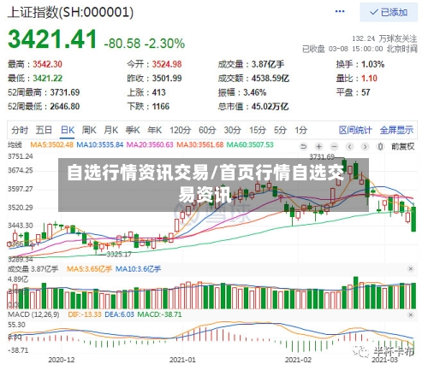Click the 总市值 value 45.02万亿
The image size is (428, 370).
(x=270, y=107)
